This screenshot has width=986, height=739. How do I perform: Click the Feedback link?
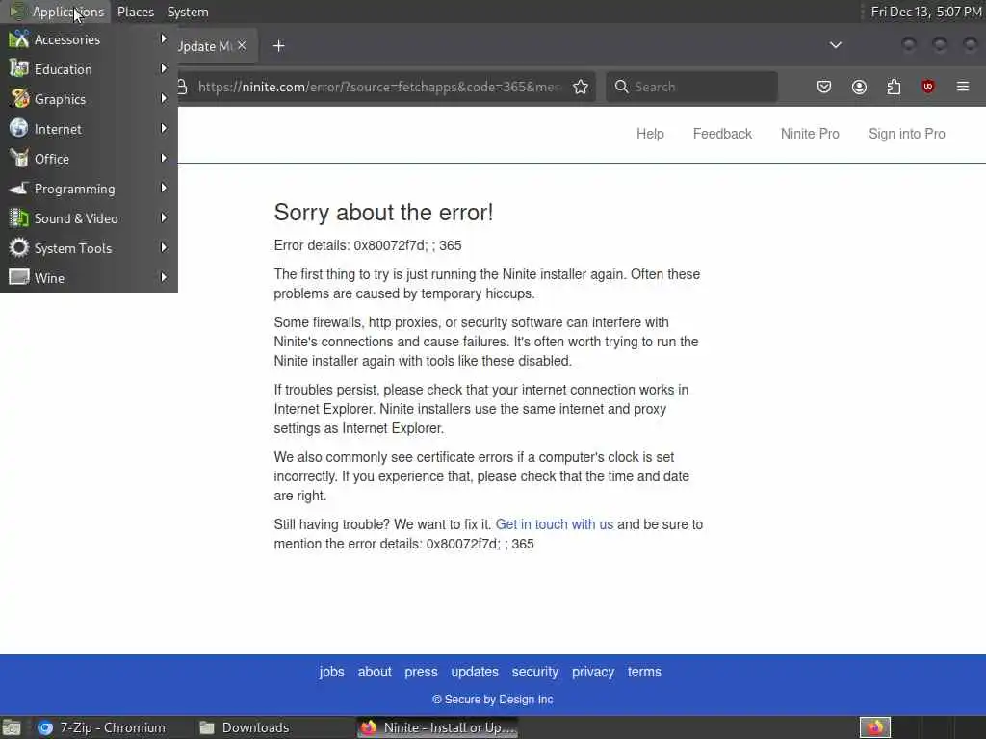(x=722, y=134)
